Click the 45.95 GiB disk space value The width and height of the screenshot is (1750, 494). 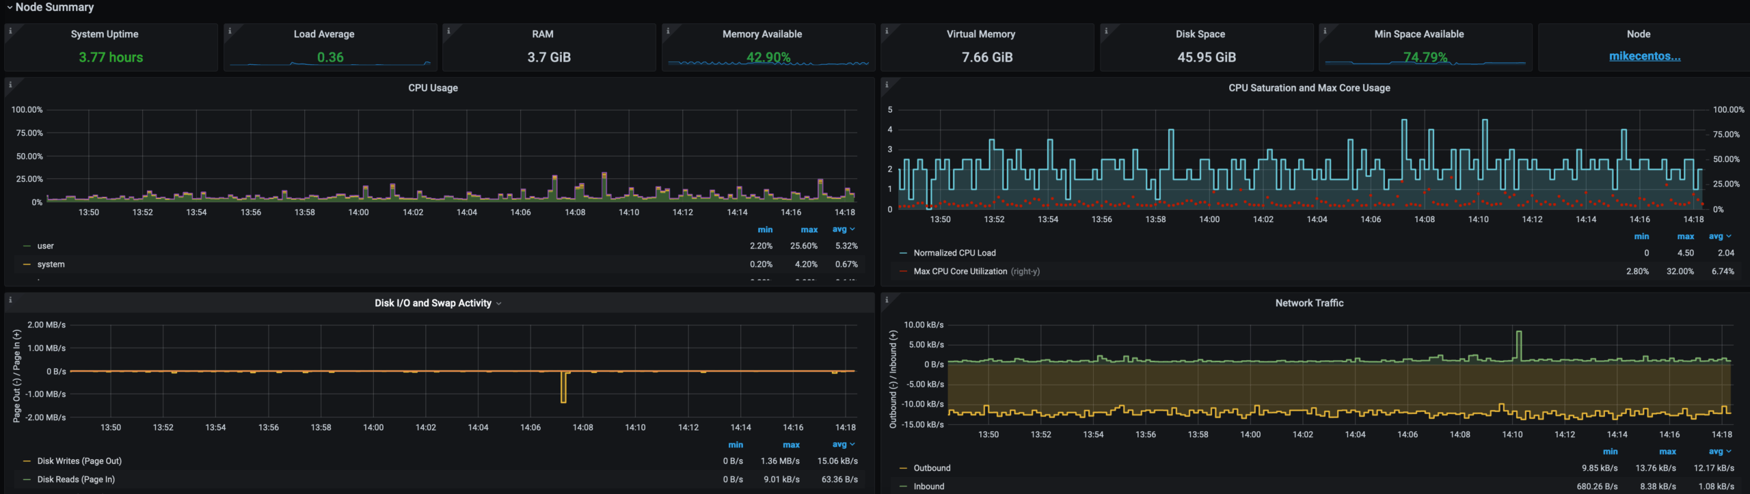(1207, 57)
